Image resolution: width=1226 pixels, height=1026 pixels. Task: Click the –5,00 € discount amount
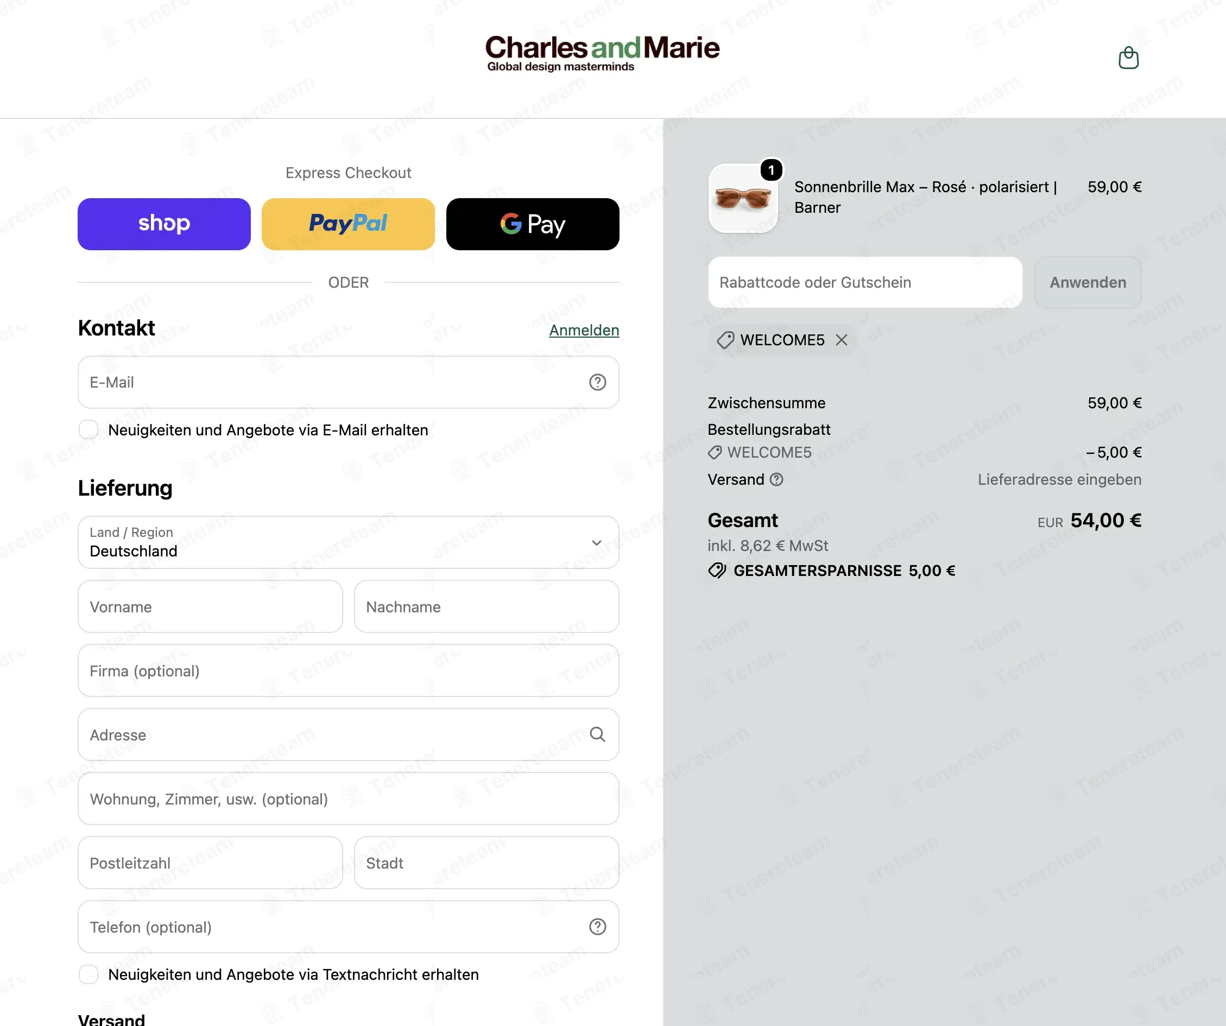pyautogui.click(x=1113, y=452)
